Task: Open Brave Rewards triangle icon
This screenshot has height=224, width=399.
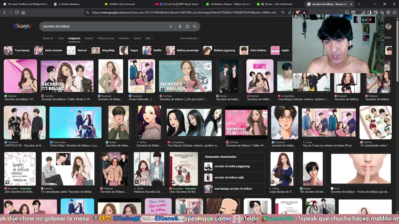Action: coord(304,12)
